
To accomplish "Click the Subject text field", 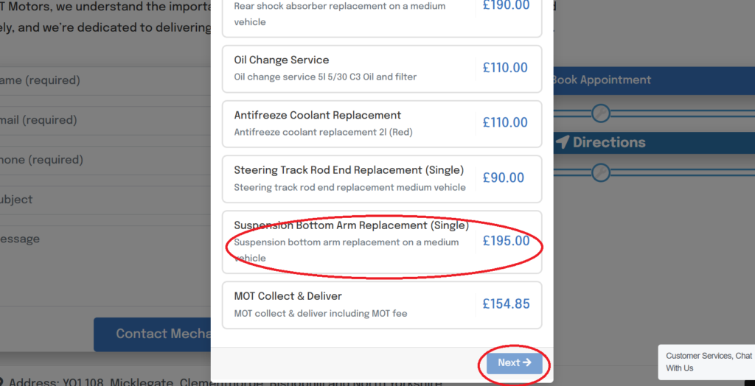I will pos(103,200).
